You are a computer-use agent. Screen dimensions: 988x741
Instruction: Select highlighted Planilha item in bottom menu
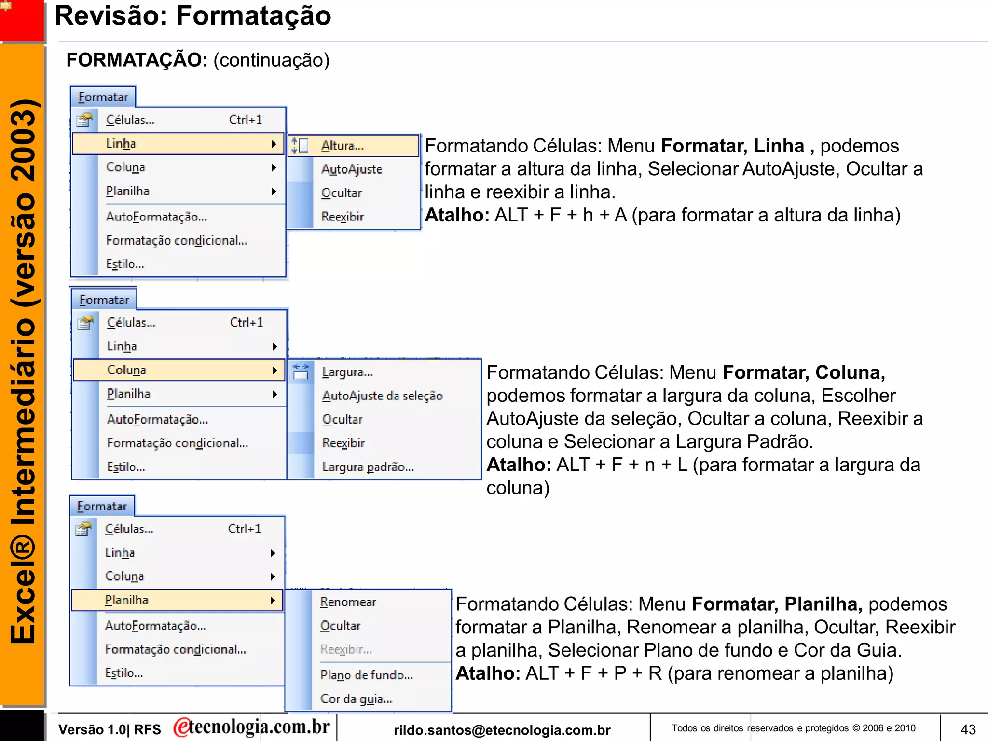click(x=177, y=600)
